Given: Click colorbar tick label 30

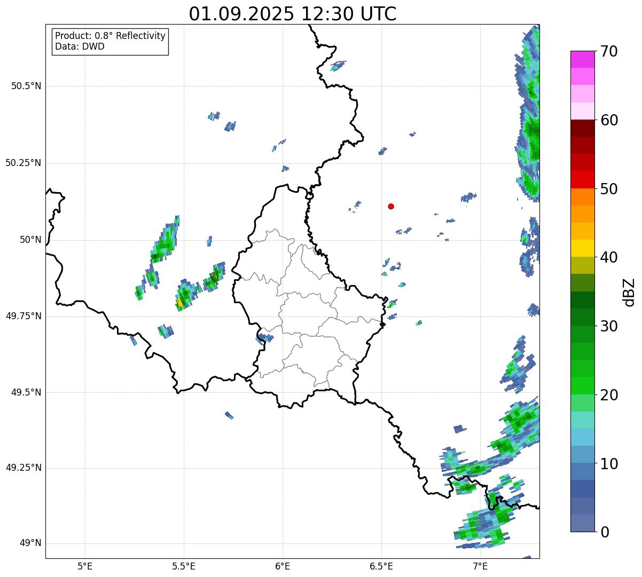Looking at the screenshot, I should pyautogui.click(x=609, y=326).
